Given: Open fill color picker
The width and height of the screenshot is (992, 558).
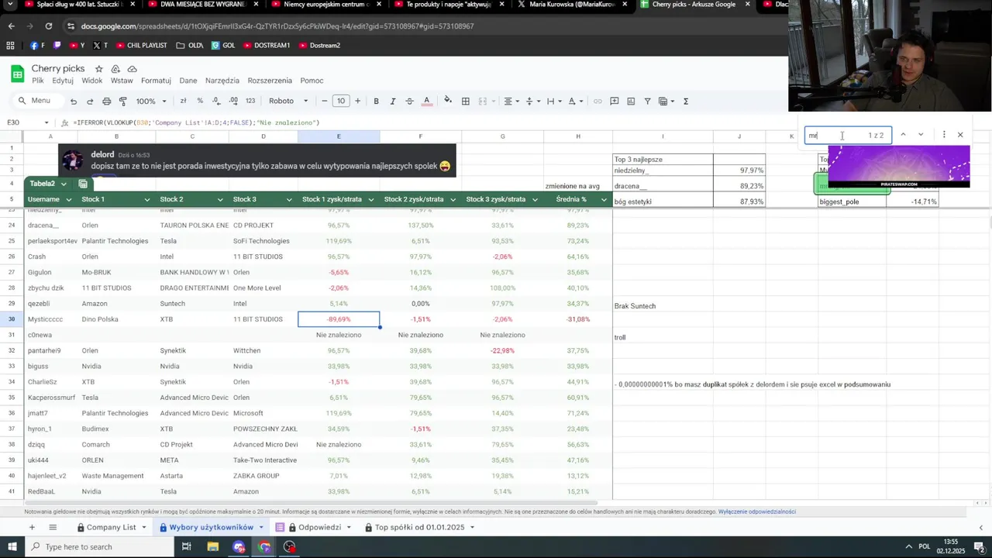Looking at the screenshot, I should 448,101.
